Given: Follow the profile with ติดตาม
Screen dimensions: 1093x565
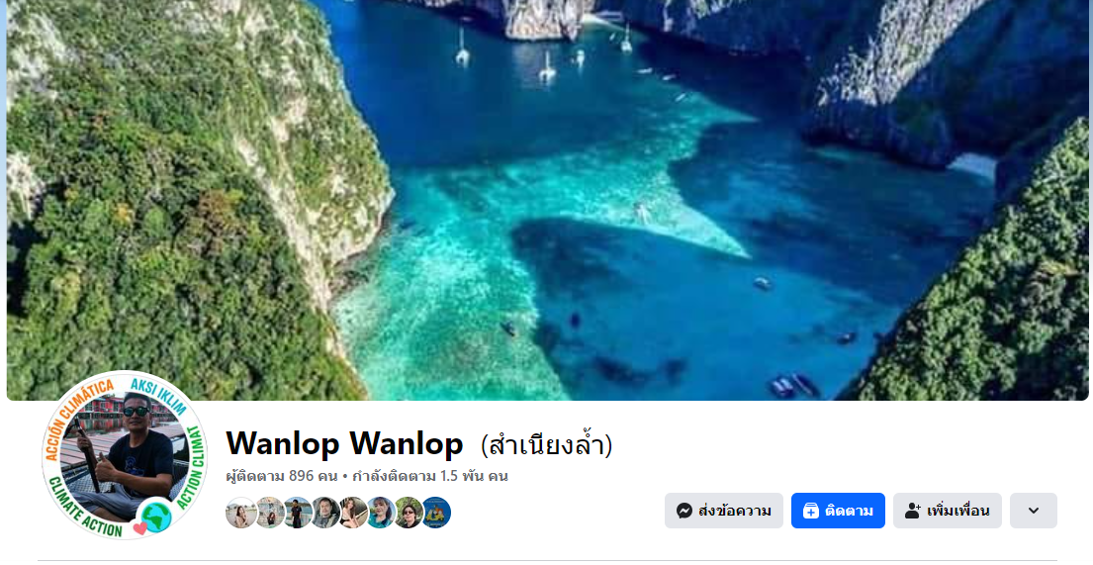Looking at the screenshot, I should point(838,511).
